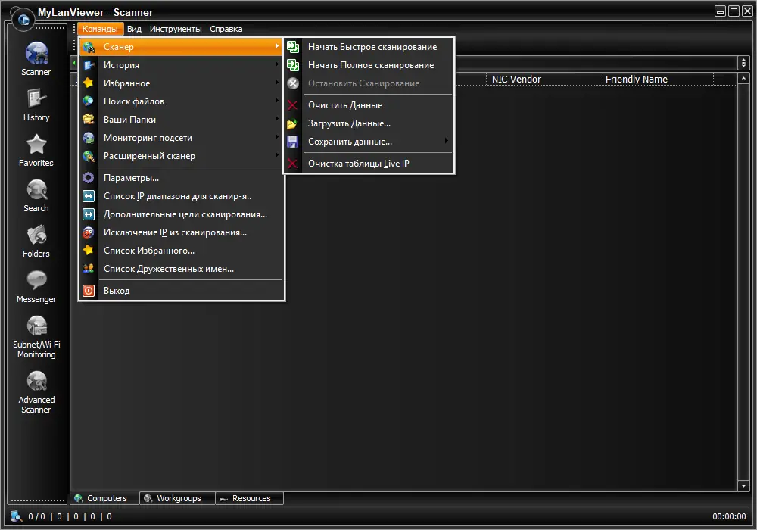Screen dimensions: 757x530
Task: Click the red X icon beside Очистить Данные
Action: (292, 105)
